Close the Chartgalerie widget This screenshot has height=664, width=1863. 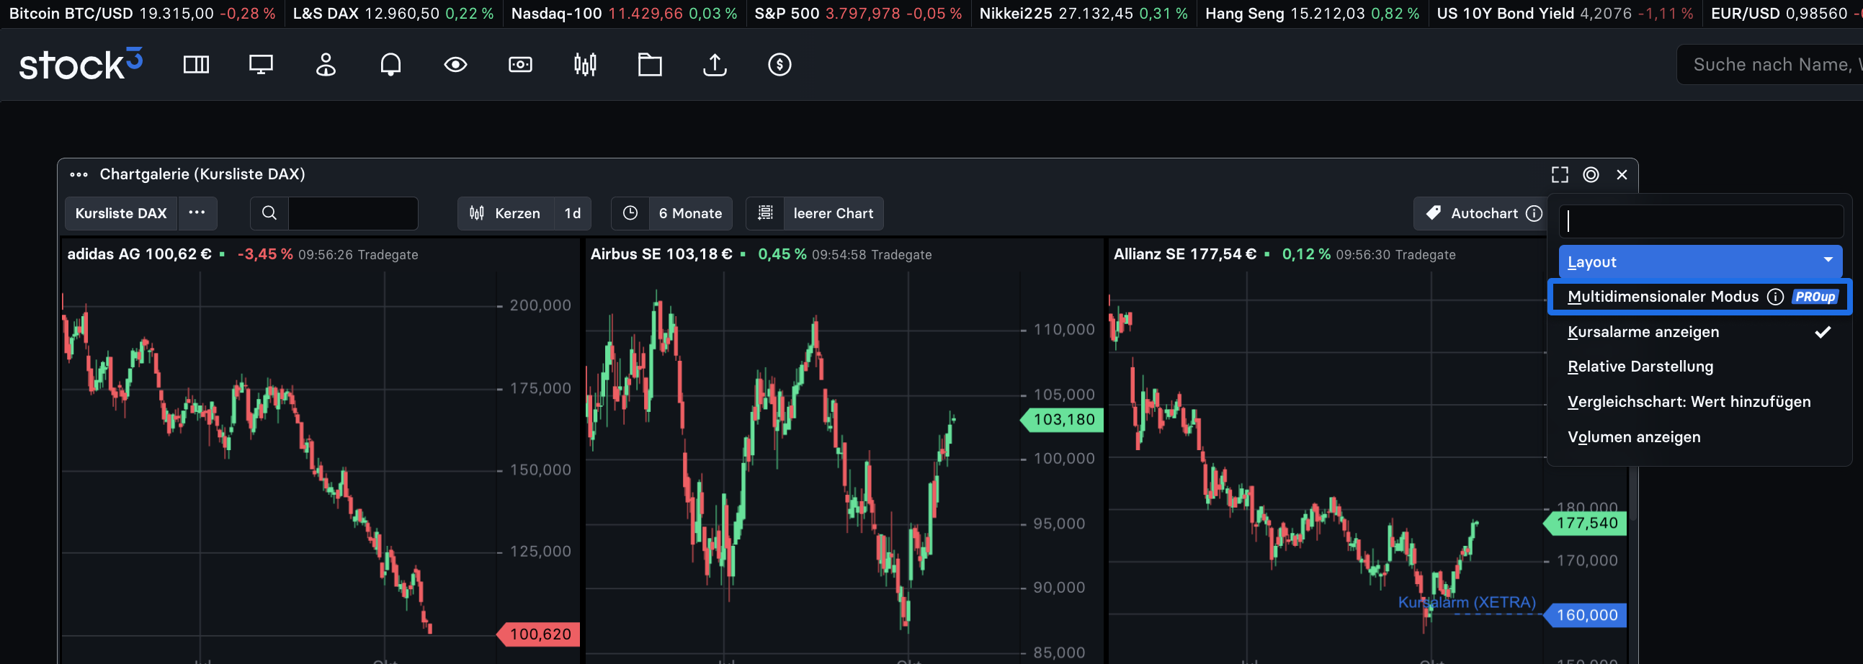[x=1622, y=174]
